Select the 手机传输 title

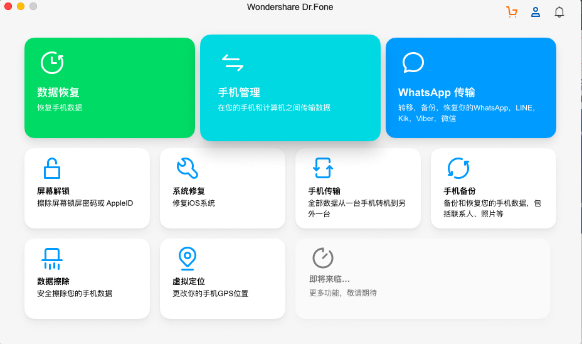click(324, 191)
